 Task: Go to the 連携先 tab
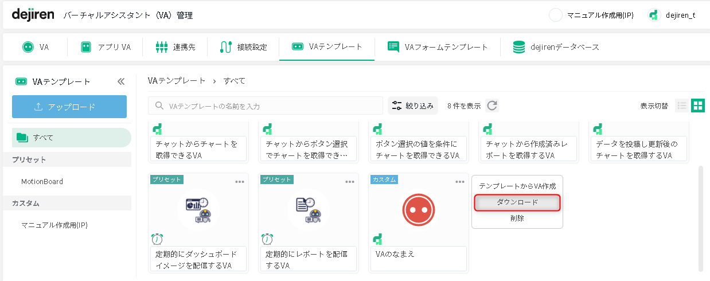click(175, 47)
